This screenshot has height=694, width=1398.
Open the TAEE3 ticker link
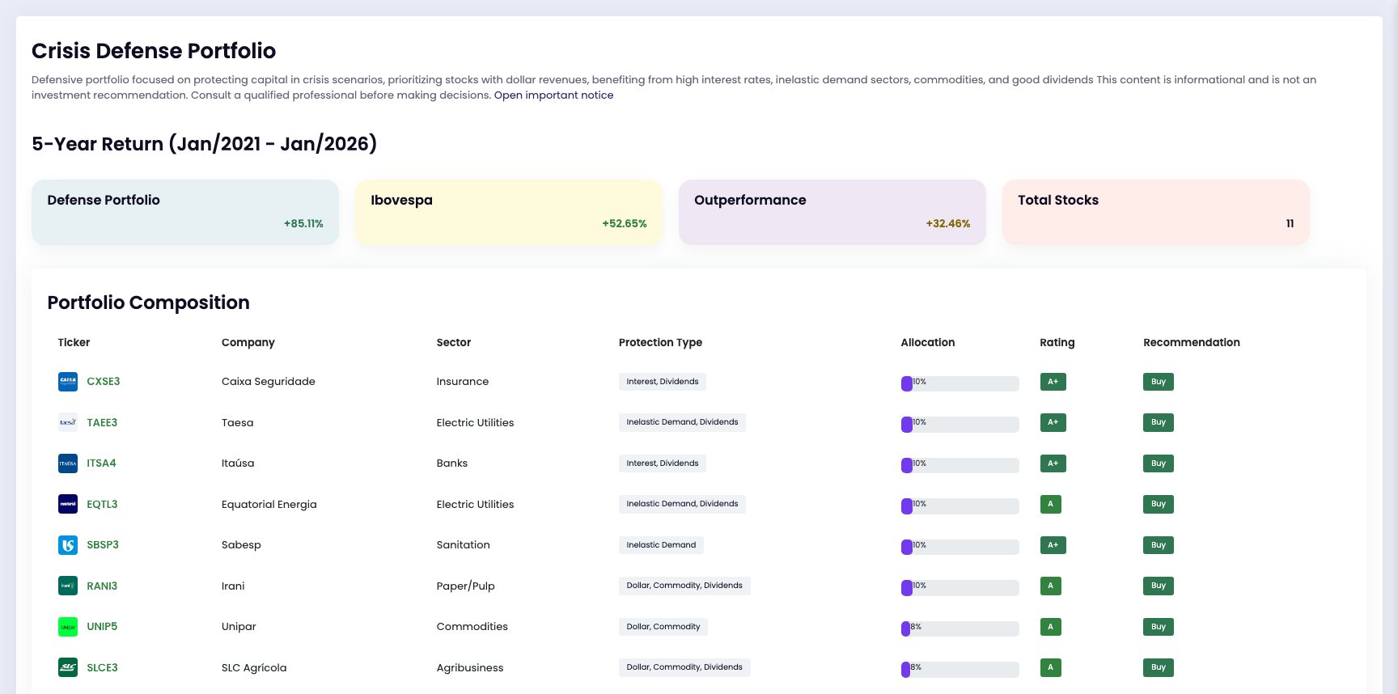point(102,422)
